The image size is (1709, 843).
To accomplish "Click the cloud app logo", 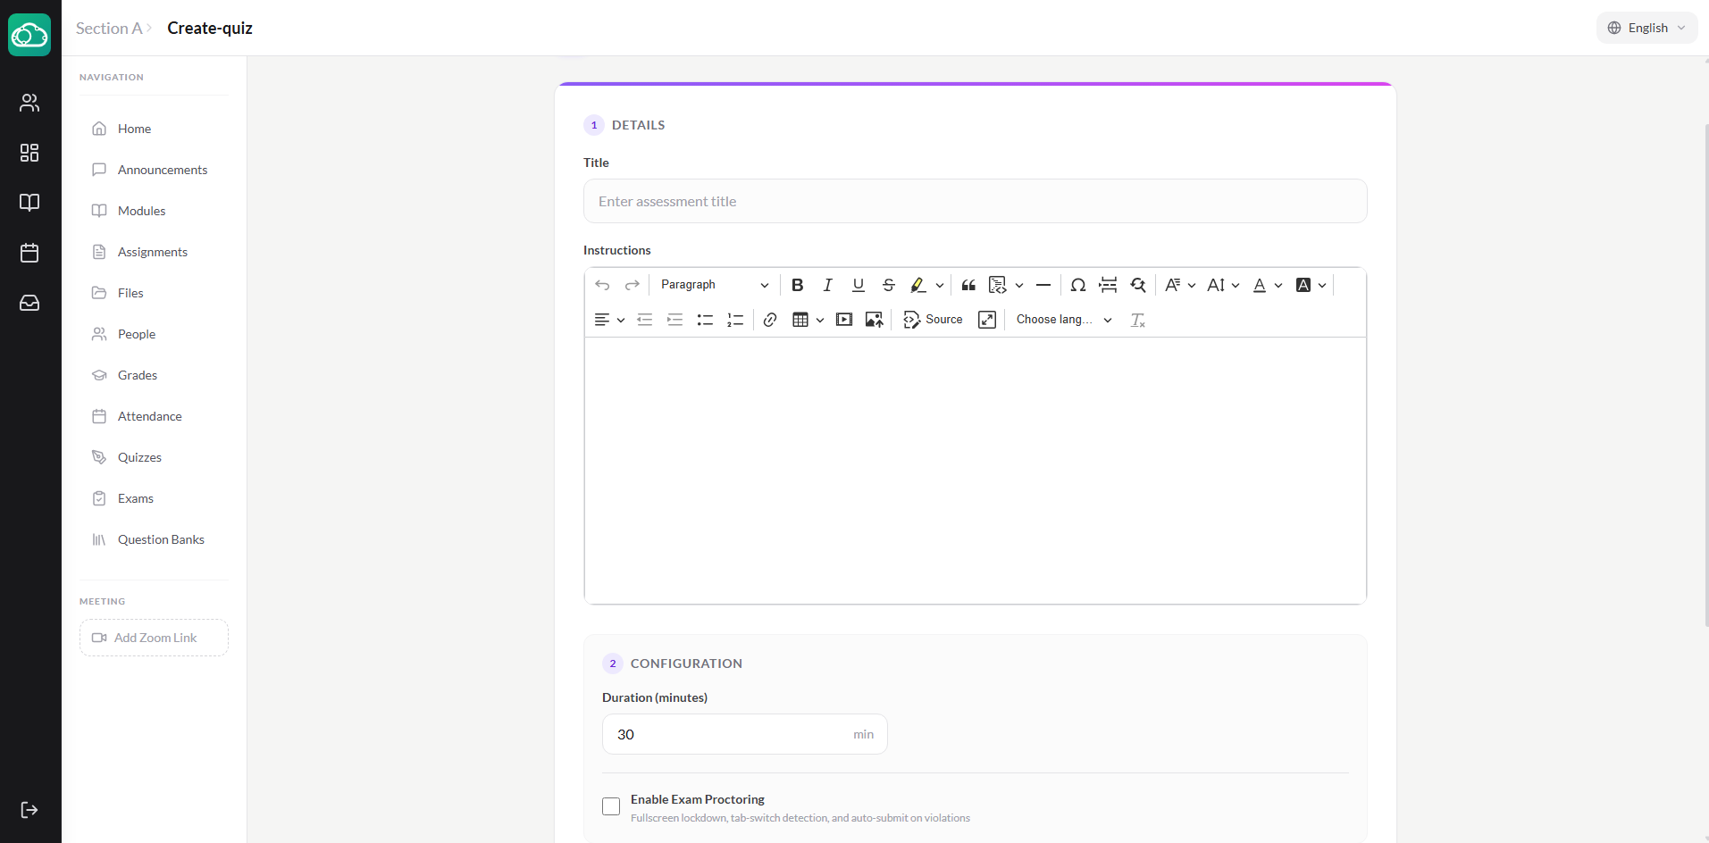I will pyautogui.click(x=29, y=35).
